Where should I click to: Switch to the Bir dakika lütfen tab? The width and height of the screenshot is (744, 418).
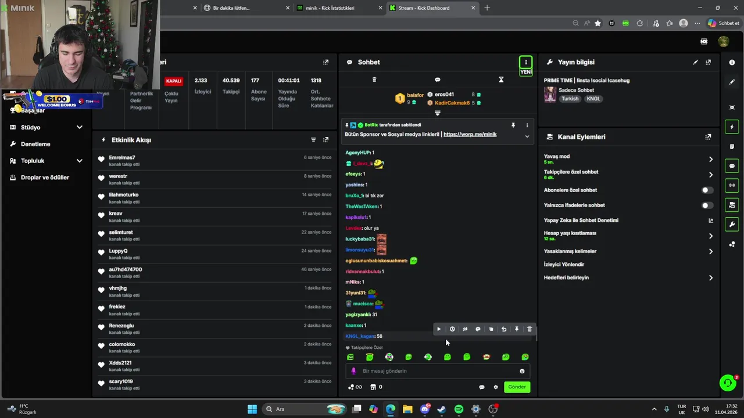(246, 8)
